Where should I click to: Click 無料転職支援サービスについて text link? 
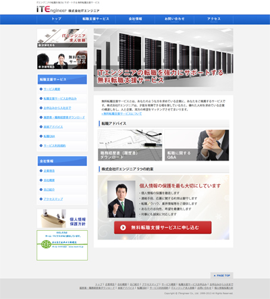point(122,114)
